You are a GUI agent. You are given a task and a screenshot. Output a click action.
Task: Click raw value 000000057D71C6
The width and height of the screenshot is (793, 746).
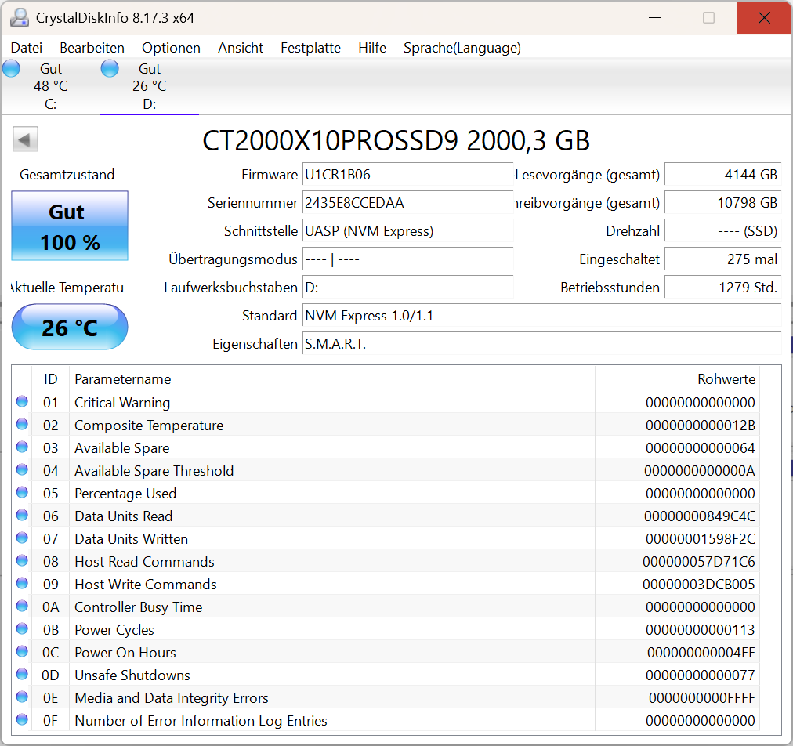pyautogui.click(x=698, y=561)
